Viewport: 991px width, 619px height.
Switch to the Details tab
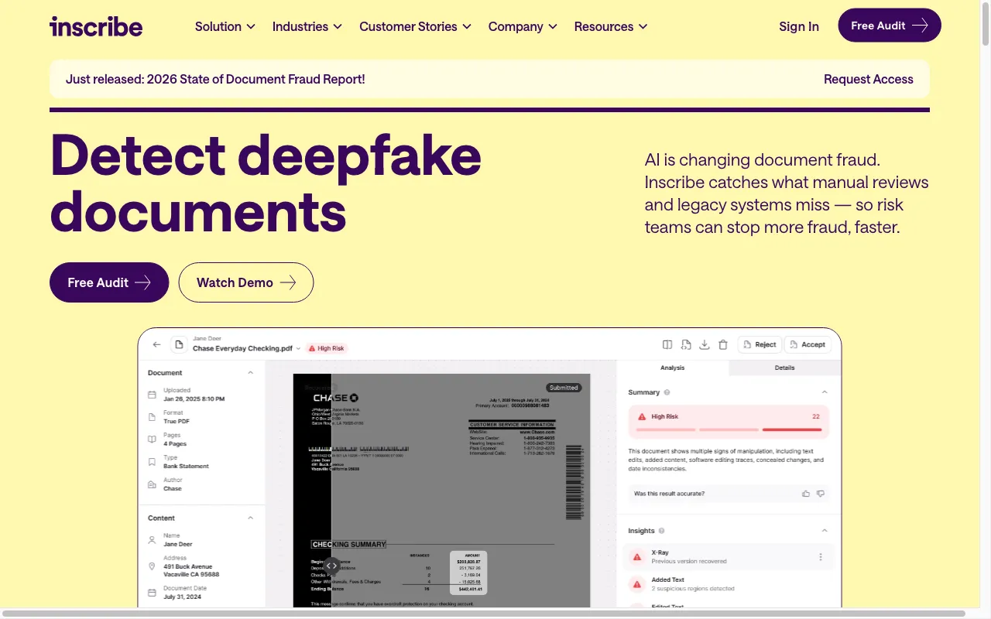(784, 368)
